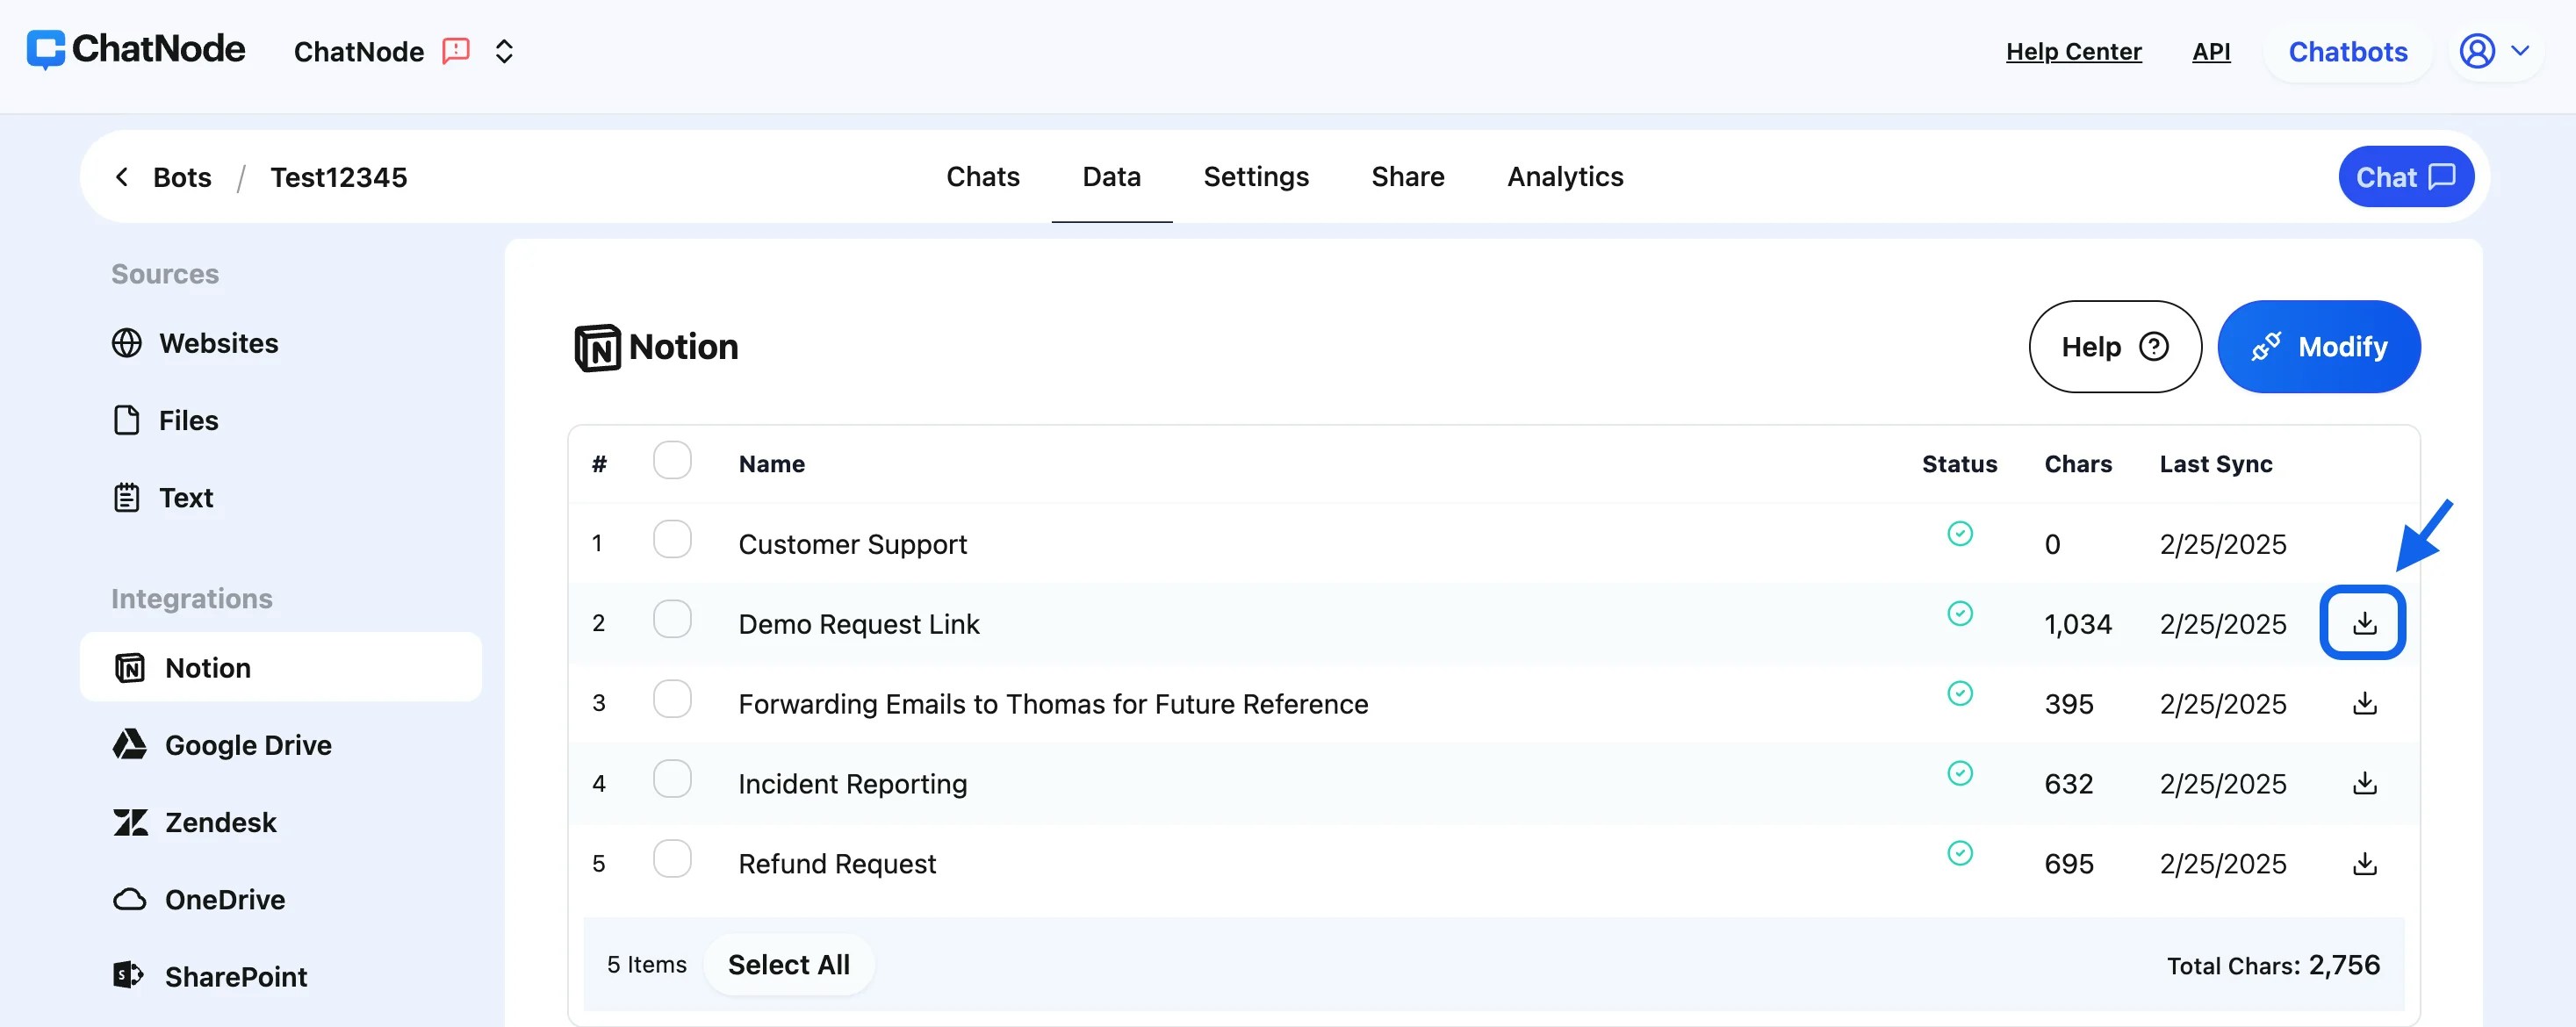Screen dimensions: 2576x1027
Task: Click the Refund Request name
Action: point(837,864)
